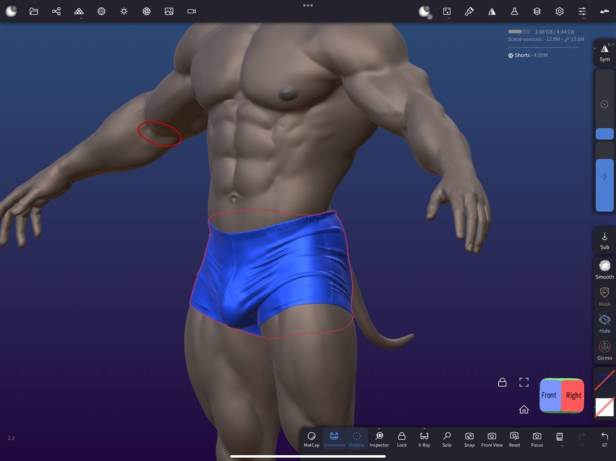Toggle Solo mode for selected object

[x=447, y=438]
